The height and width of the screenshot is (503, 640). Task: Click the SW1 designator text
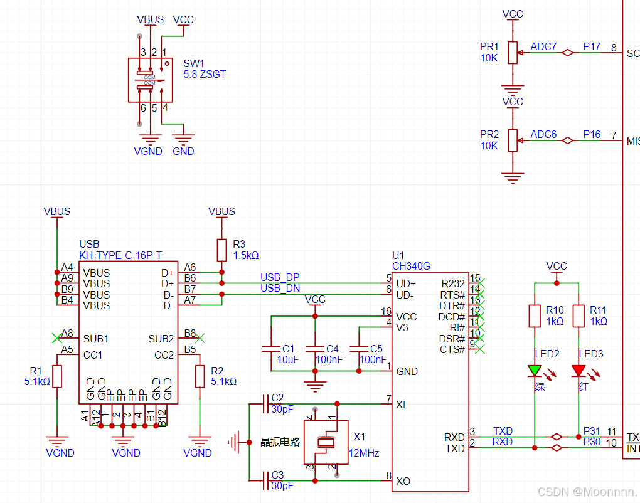[193, 63]
